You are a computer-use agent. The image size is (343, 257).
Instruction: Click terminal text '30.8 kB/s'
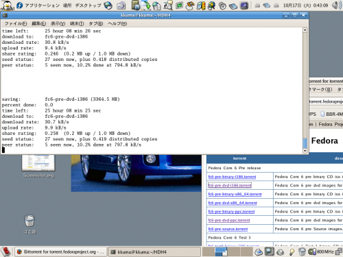(57, 42)
